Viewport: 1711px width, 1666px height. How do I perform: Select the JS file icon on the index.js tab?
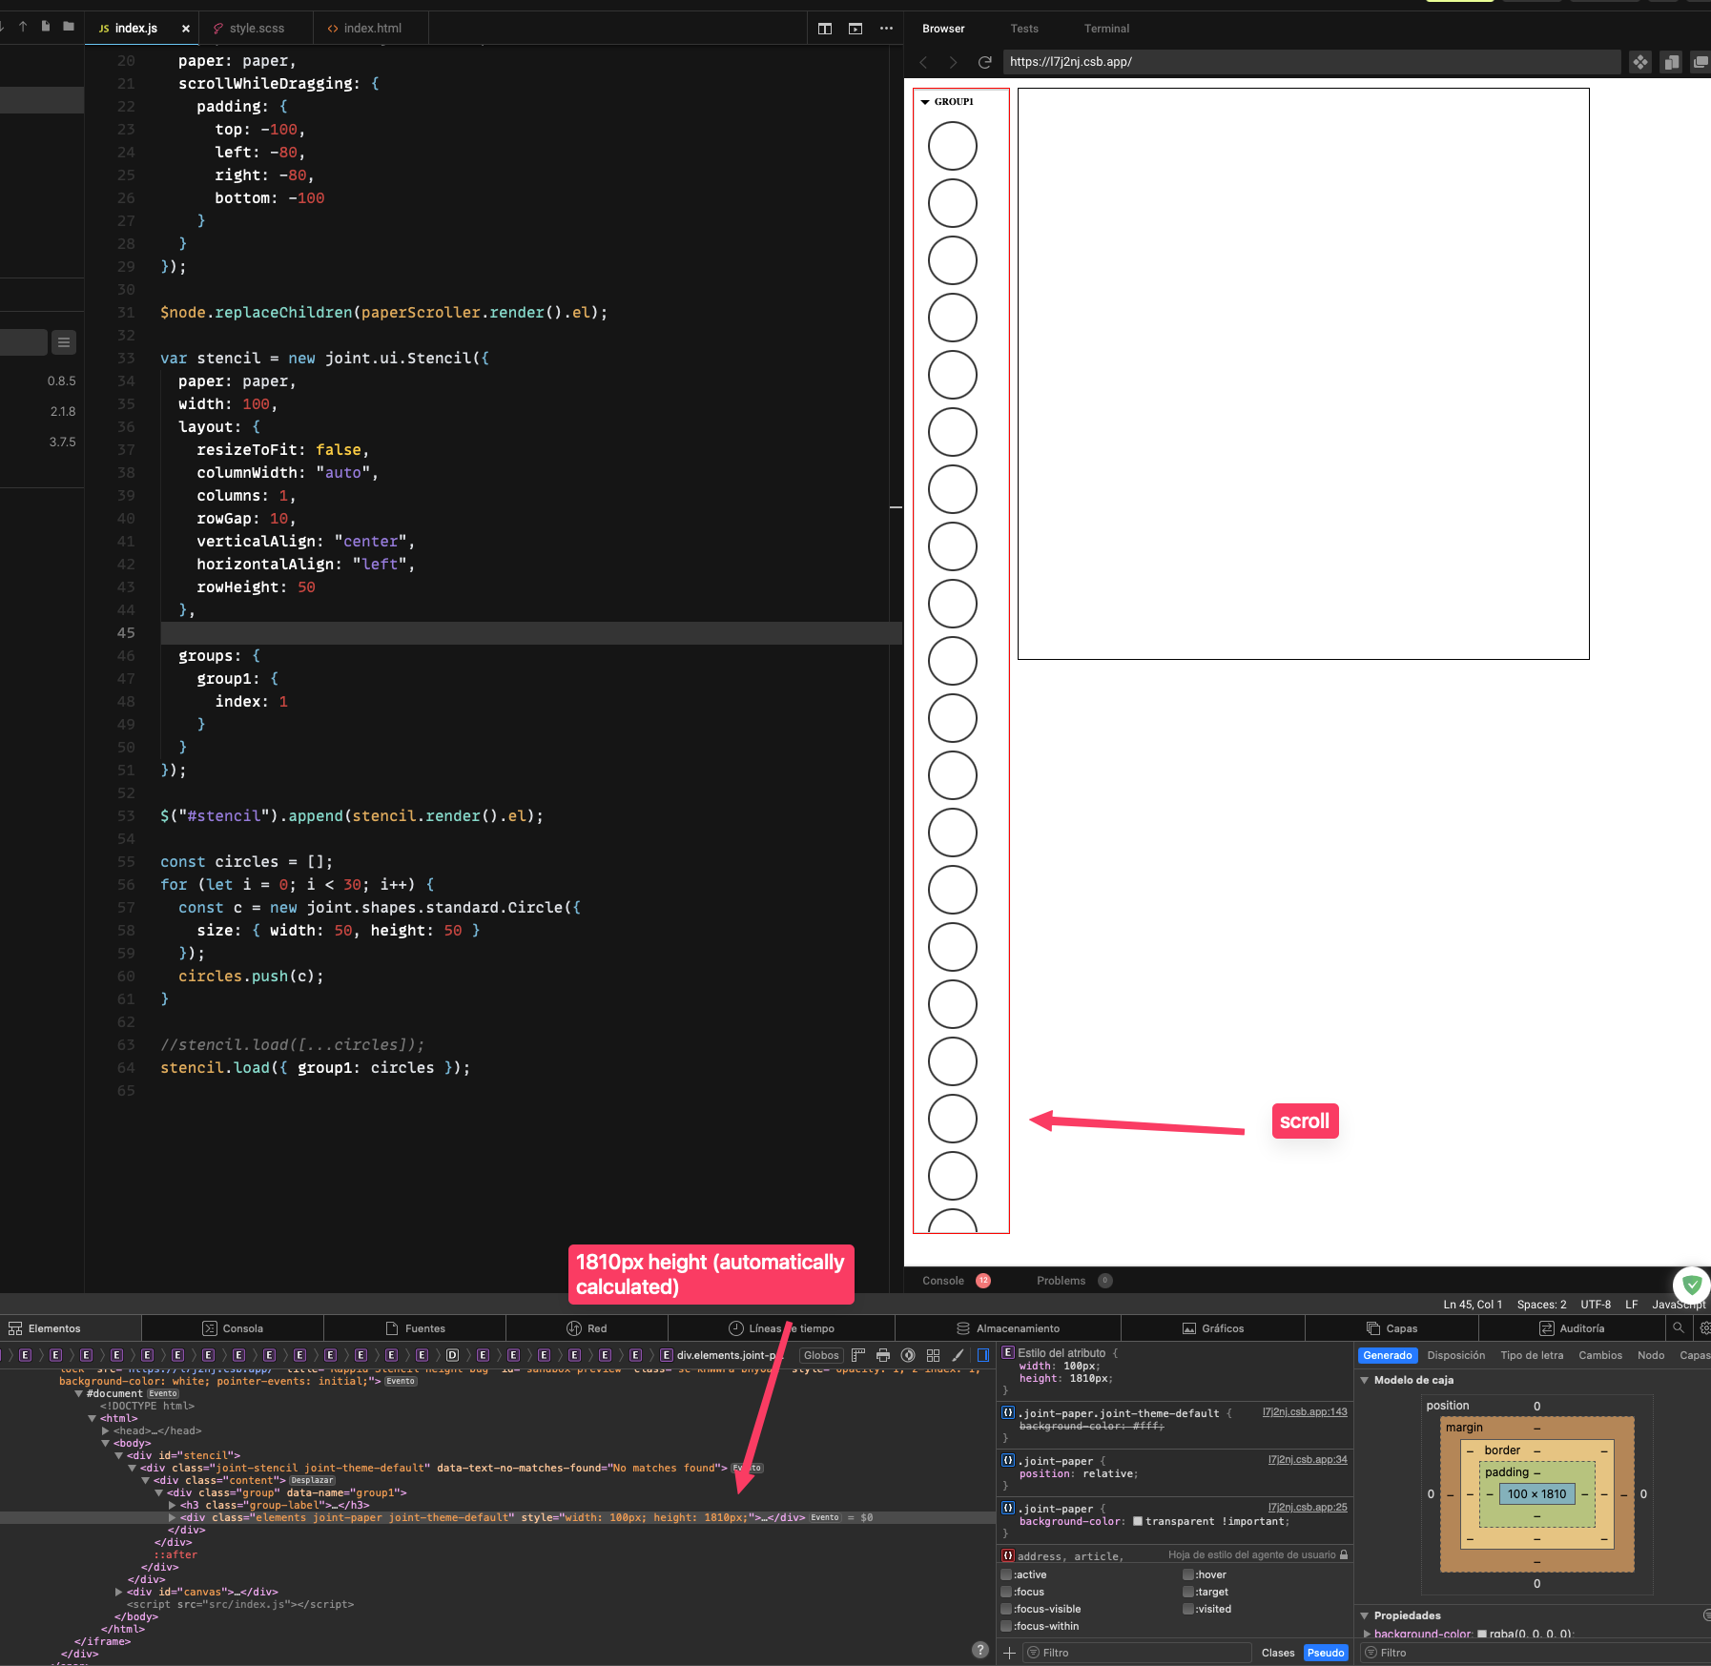tap(103, 28)
